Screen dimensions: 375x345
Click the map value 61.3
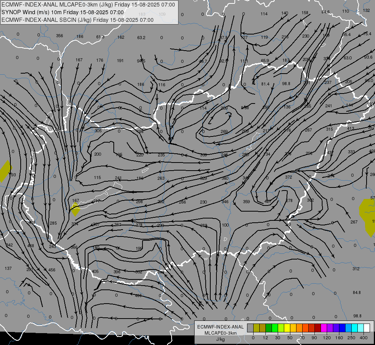[100, 37]
